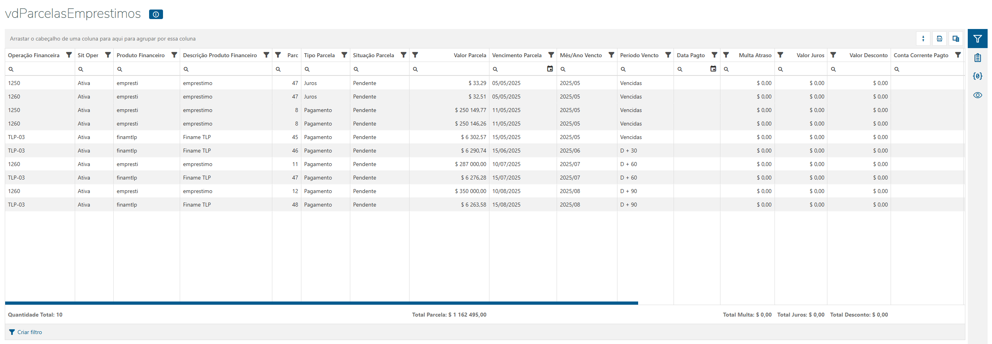Click the Criar filtro link
The height and width of the screenshot is (344, 992).
click(29, 332)
